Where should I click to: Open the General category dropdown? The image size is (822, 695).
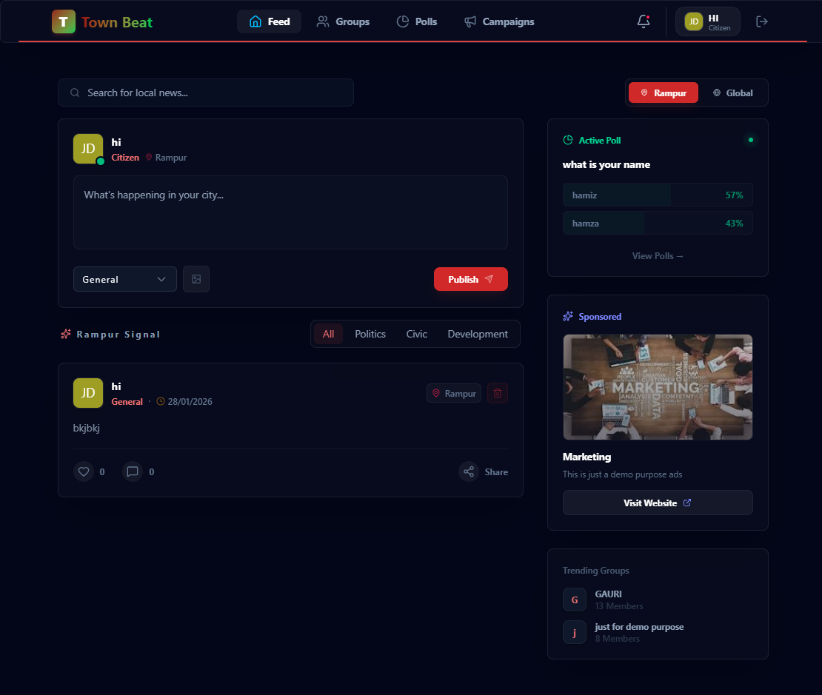(124, 279)
